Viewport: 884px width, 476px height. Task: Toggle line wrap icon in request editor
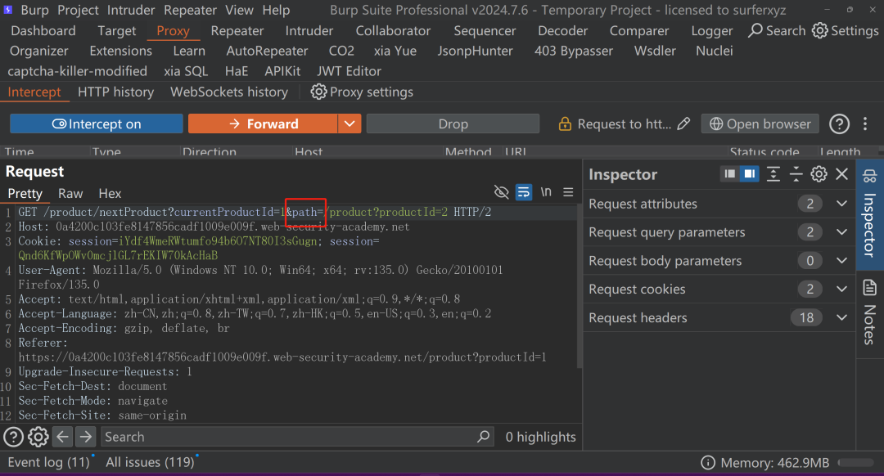click(x=524, y=192)
